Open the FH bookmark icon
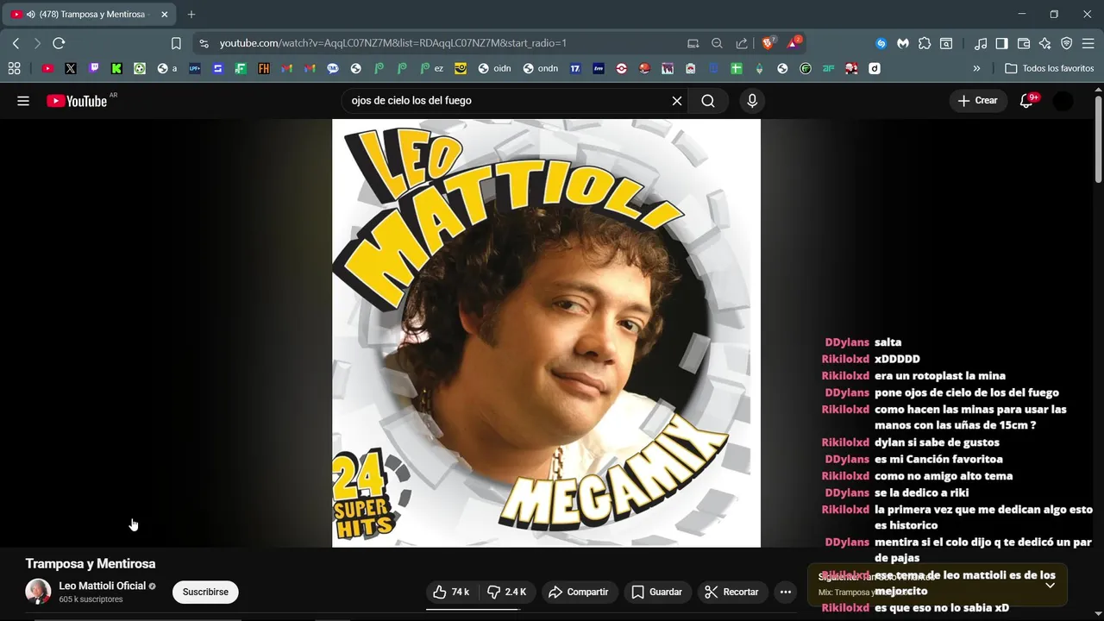This screenshot has height=621, width=1104. click(x=264, y=68)
